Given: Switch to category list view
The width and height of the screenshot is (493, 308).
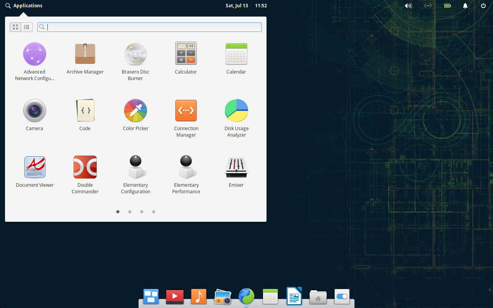Looking at the screenshot, I should (26, 27).
